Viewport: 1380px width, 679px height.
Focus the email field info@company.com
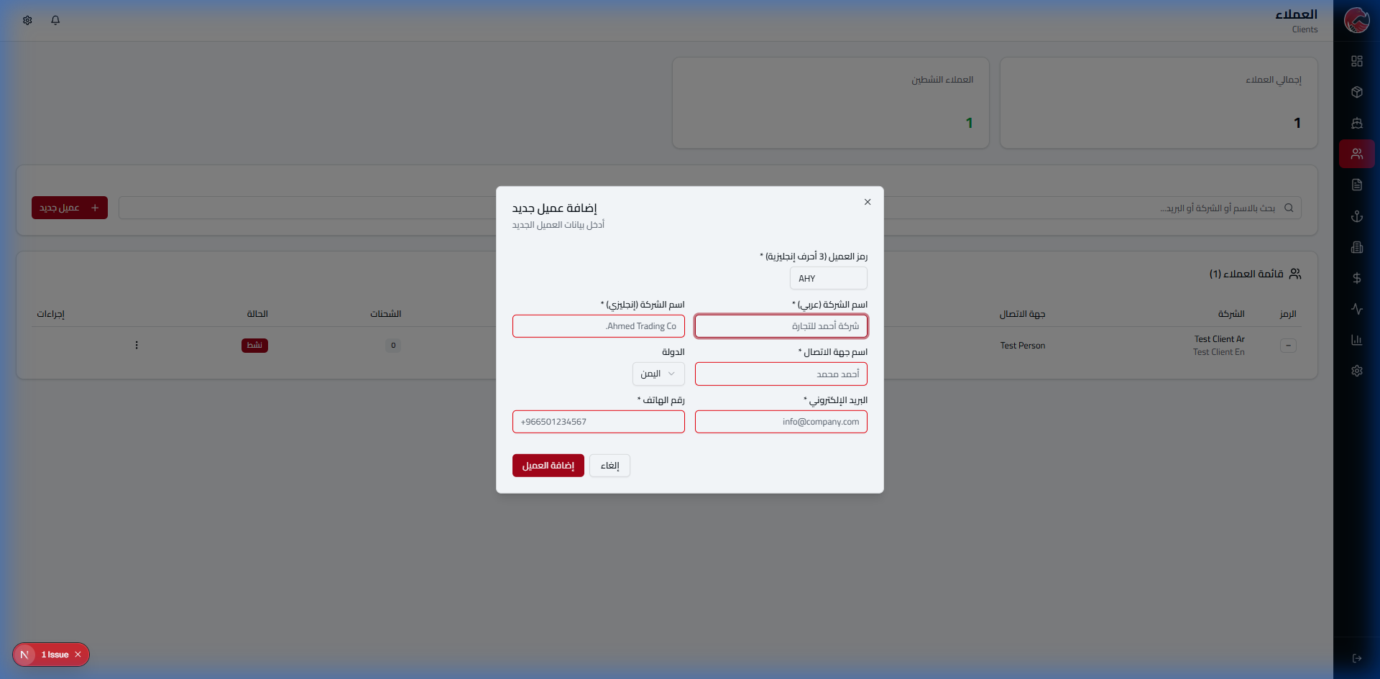click(781, 422)
